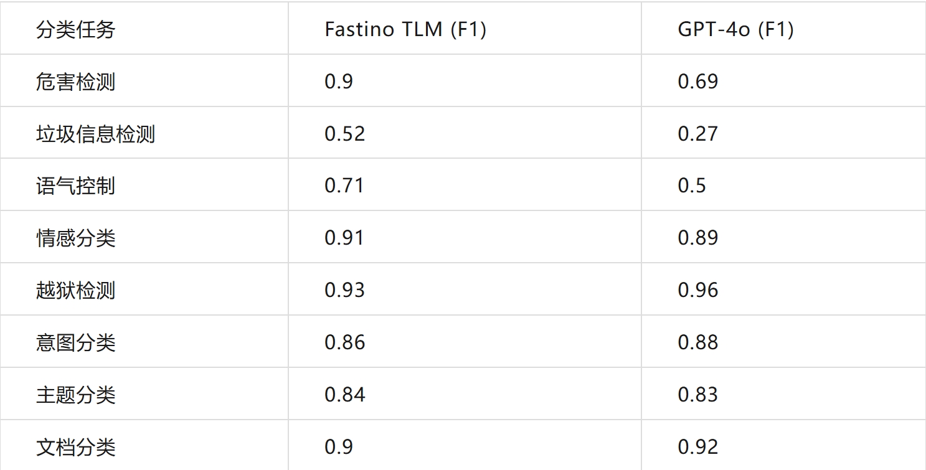Select Fastino score 0.84 for 主题分类

[344, 395]
